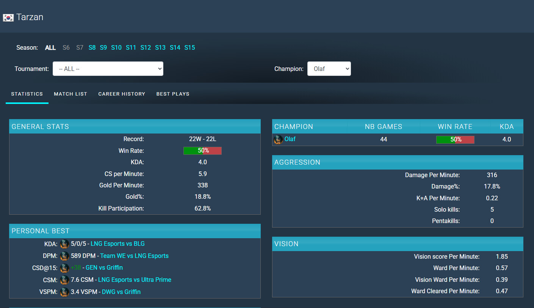This screenshot has width=534, height=308.
Task: Open the GEN vs Griffin match
Action: (x=104, y=267)
